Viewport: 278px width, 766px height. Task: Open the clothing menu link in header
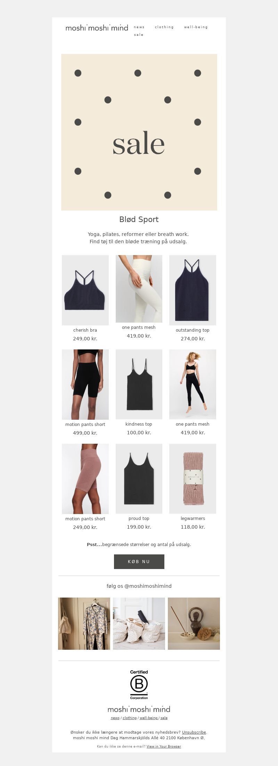coord(164,27)
